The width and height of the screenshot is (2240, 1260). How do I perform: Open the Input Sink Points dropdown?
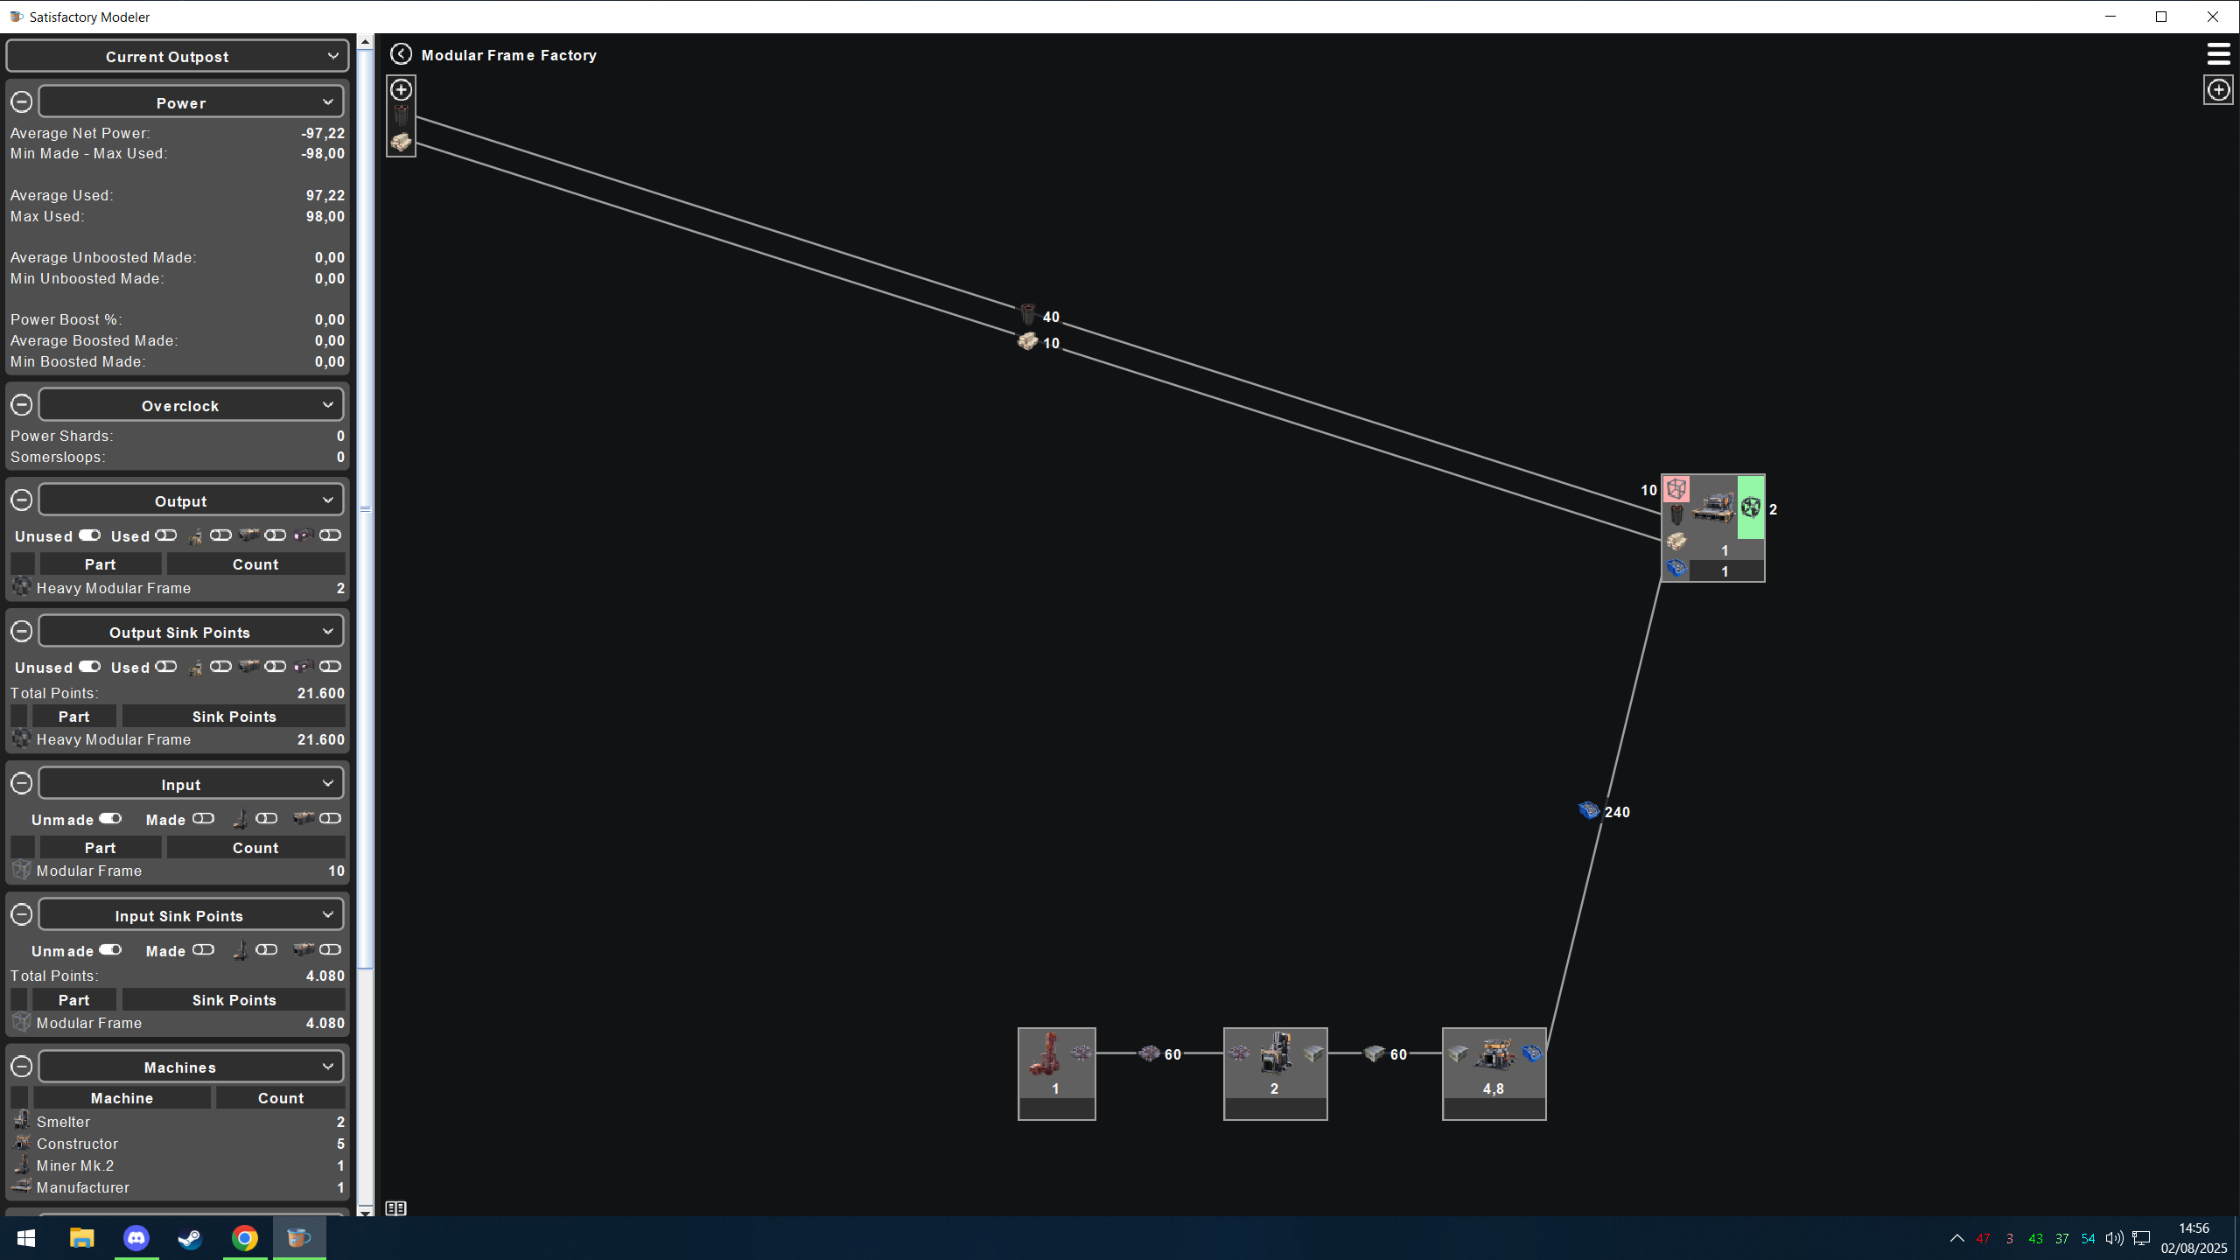[x=191, y=915]
